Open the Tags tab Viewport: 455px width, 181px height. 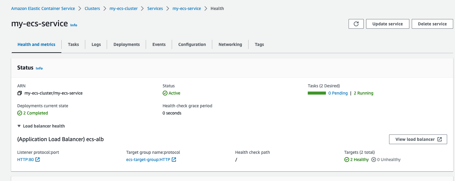(x=259, y=44)
